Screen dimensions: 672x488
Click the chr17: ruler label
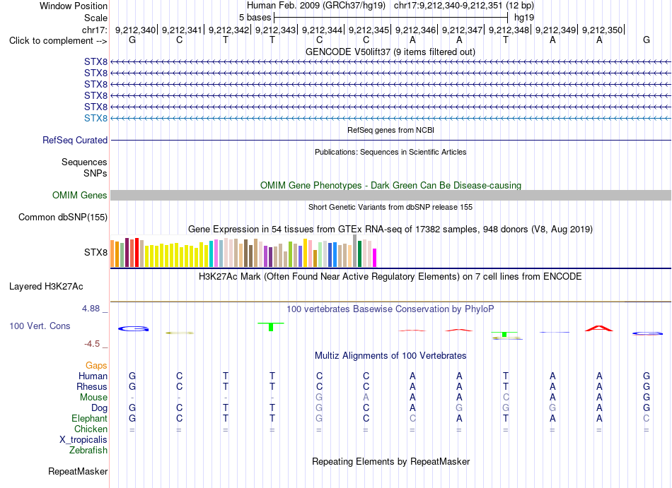pyautogui.click(x=94, y=30)
